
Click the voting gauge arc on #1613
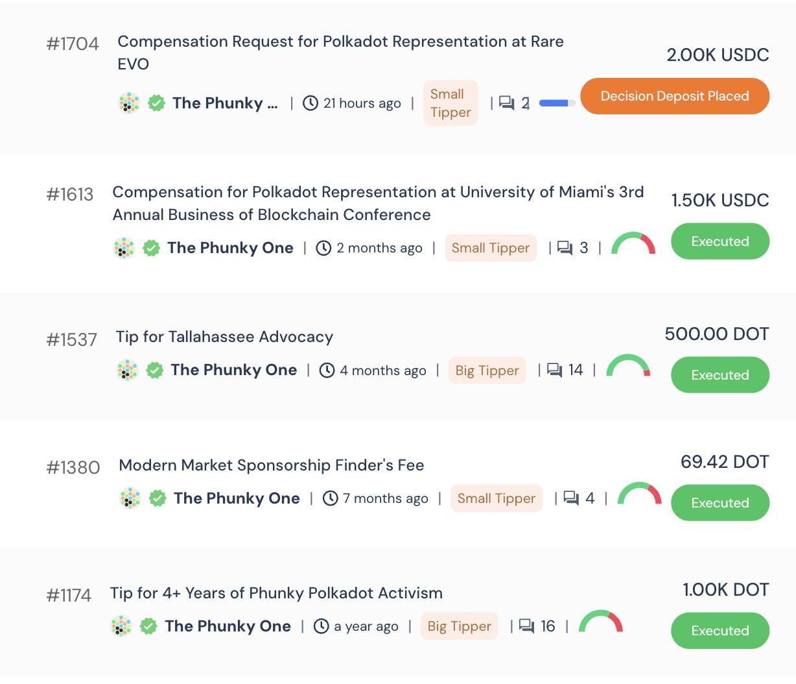633,243
